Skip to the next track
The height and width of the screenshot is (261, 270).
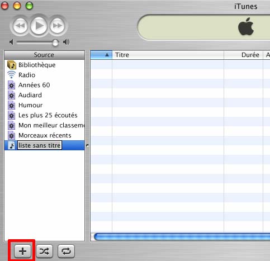point(57,26)
